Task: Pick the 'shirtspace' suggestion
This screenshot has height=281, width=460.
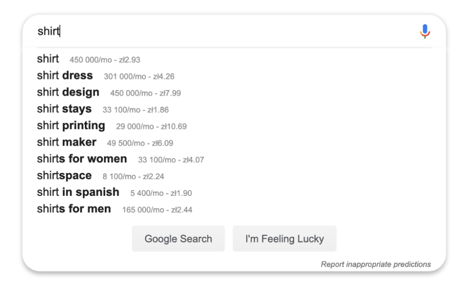Action: pyautogui.click(x=64, y=176)
